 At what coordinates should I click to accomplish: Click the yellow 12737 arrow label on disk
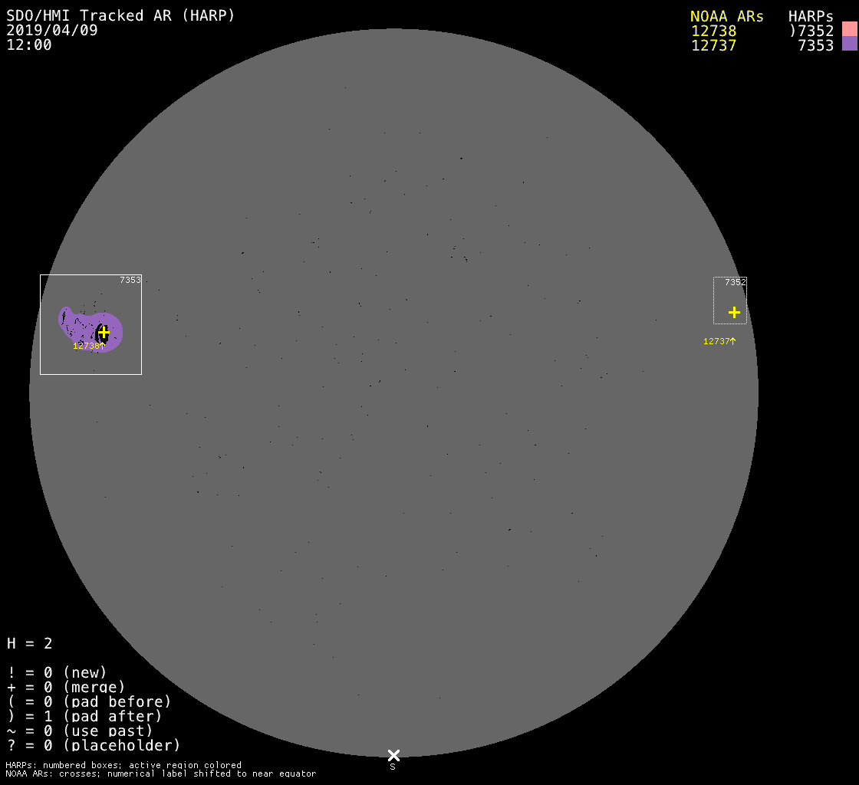coord(719,341)
